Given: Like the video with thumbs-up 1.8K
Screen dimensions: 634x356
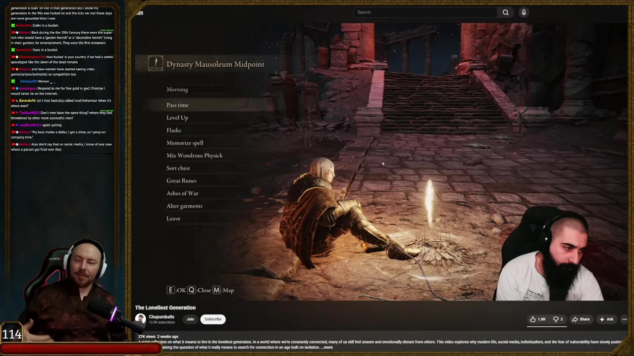Looking at the screenshot, I should pos(537,319).
